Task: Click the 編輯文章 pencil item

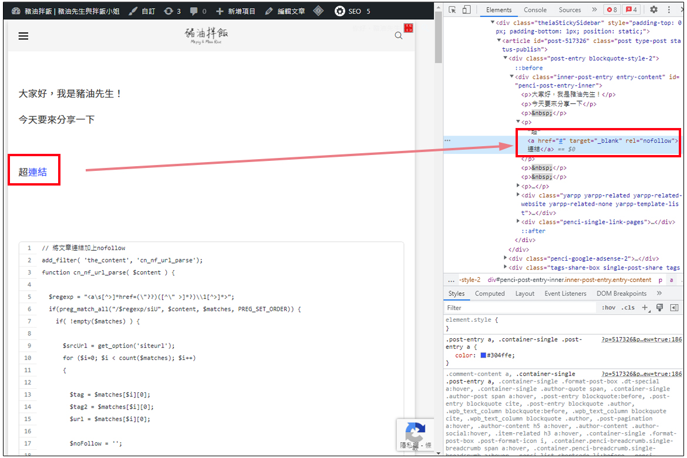Action: pos(285,11)
